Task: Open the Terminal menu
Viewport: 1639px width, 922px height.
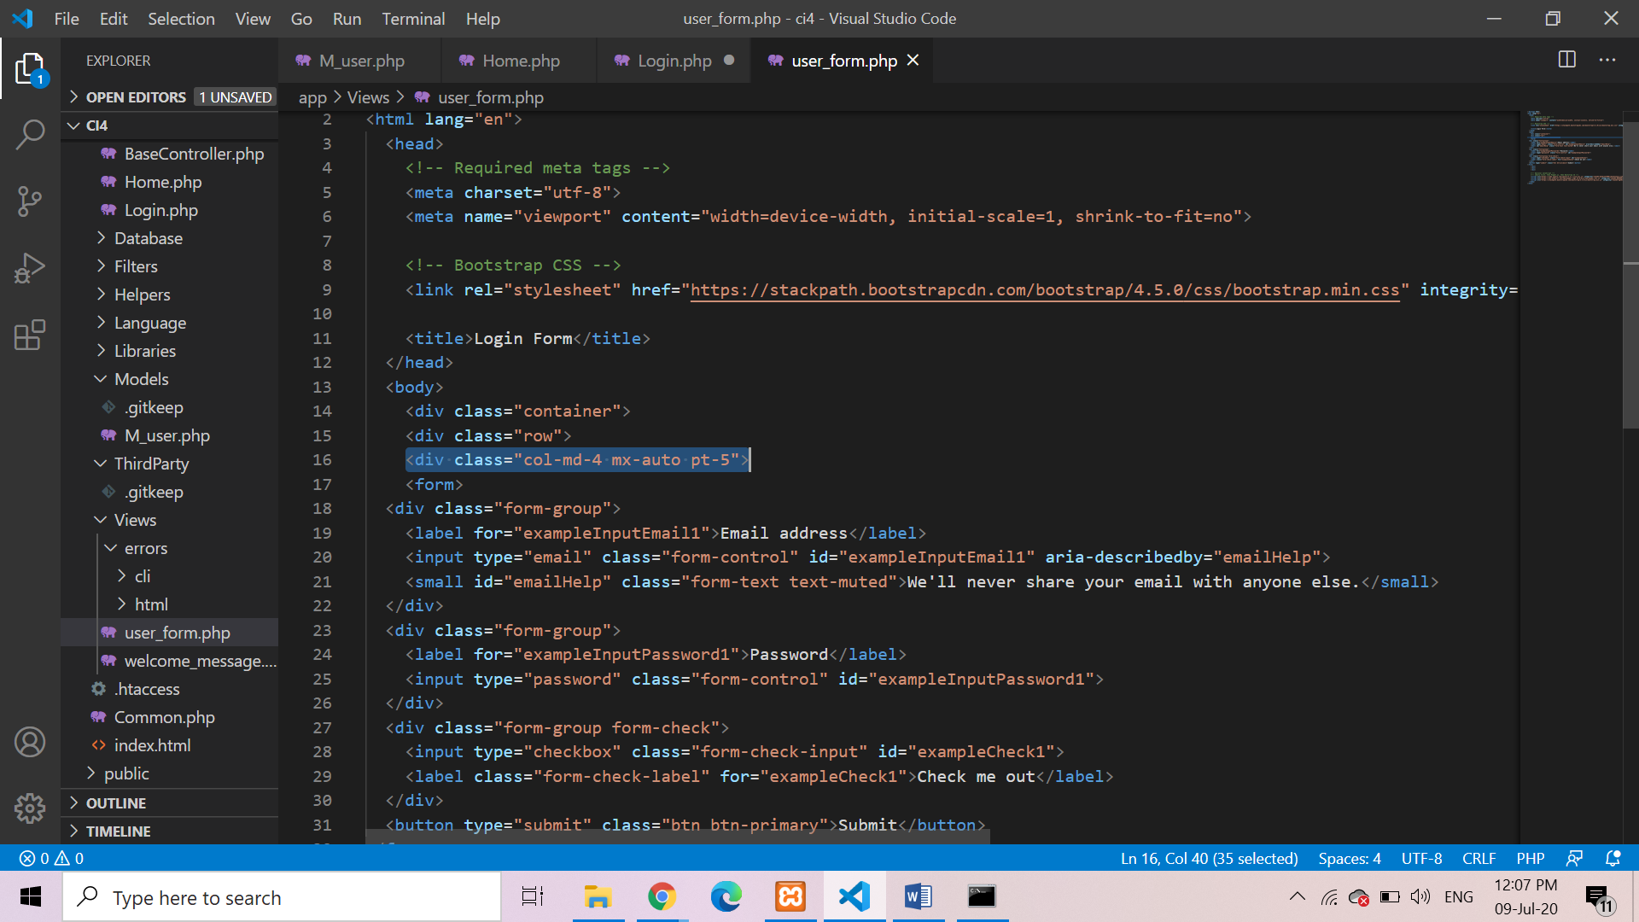Action: coord(412,19)
